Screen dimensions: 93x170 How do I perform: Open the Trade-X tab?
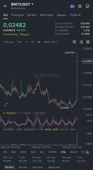pyautogui.click(x=75, y=15)
